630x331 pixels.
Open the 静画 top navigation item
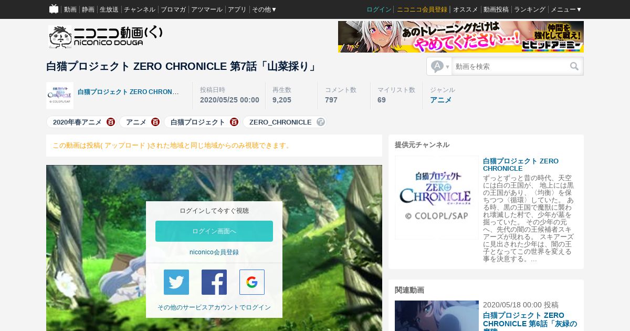point(88,9)
